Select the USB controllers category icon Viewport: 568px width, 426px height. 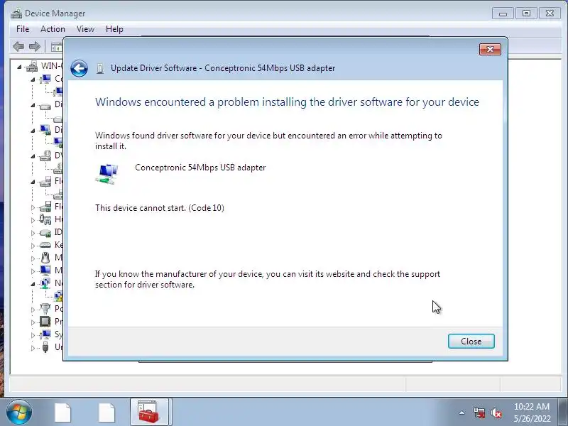coord(45,347)
